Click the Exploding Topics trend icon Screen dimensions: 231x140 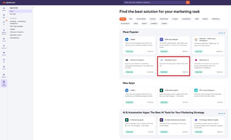click(x=161, y=60)
